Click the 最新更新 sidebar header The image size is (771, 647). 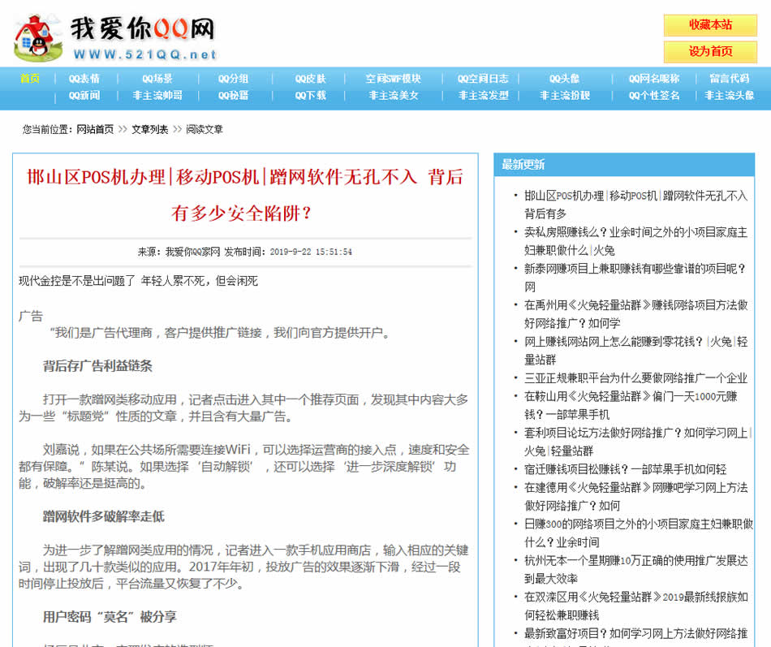523,164
